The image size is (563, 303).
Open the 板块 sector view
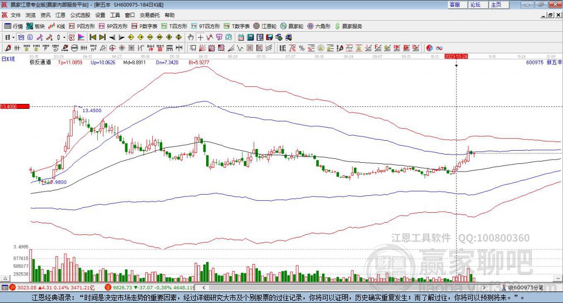point(36,26)
